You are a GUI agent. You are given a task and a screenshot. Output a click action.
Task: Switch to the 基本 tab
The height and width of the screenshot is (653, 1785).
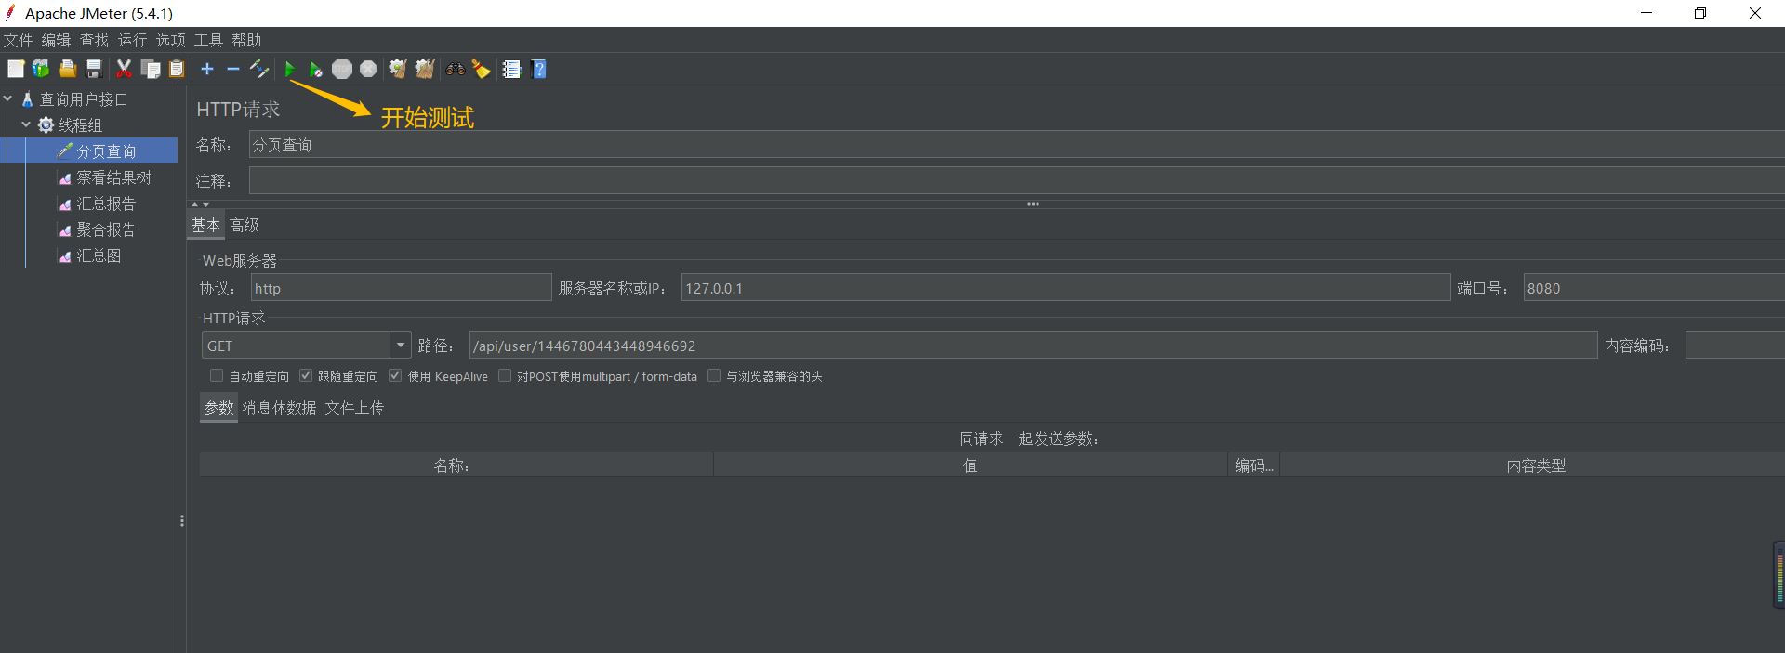205,225
